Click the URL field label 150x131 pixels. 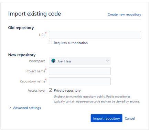[42, 35]
